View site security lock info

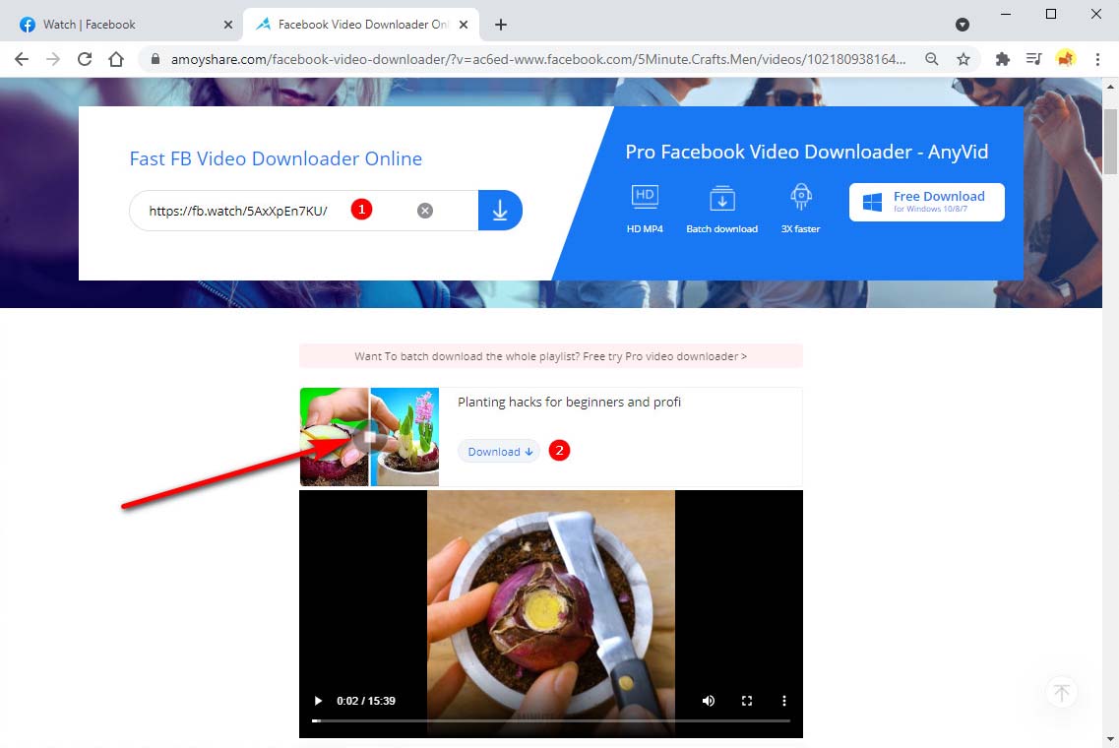tap(155, 59)
